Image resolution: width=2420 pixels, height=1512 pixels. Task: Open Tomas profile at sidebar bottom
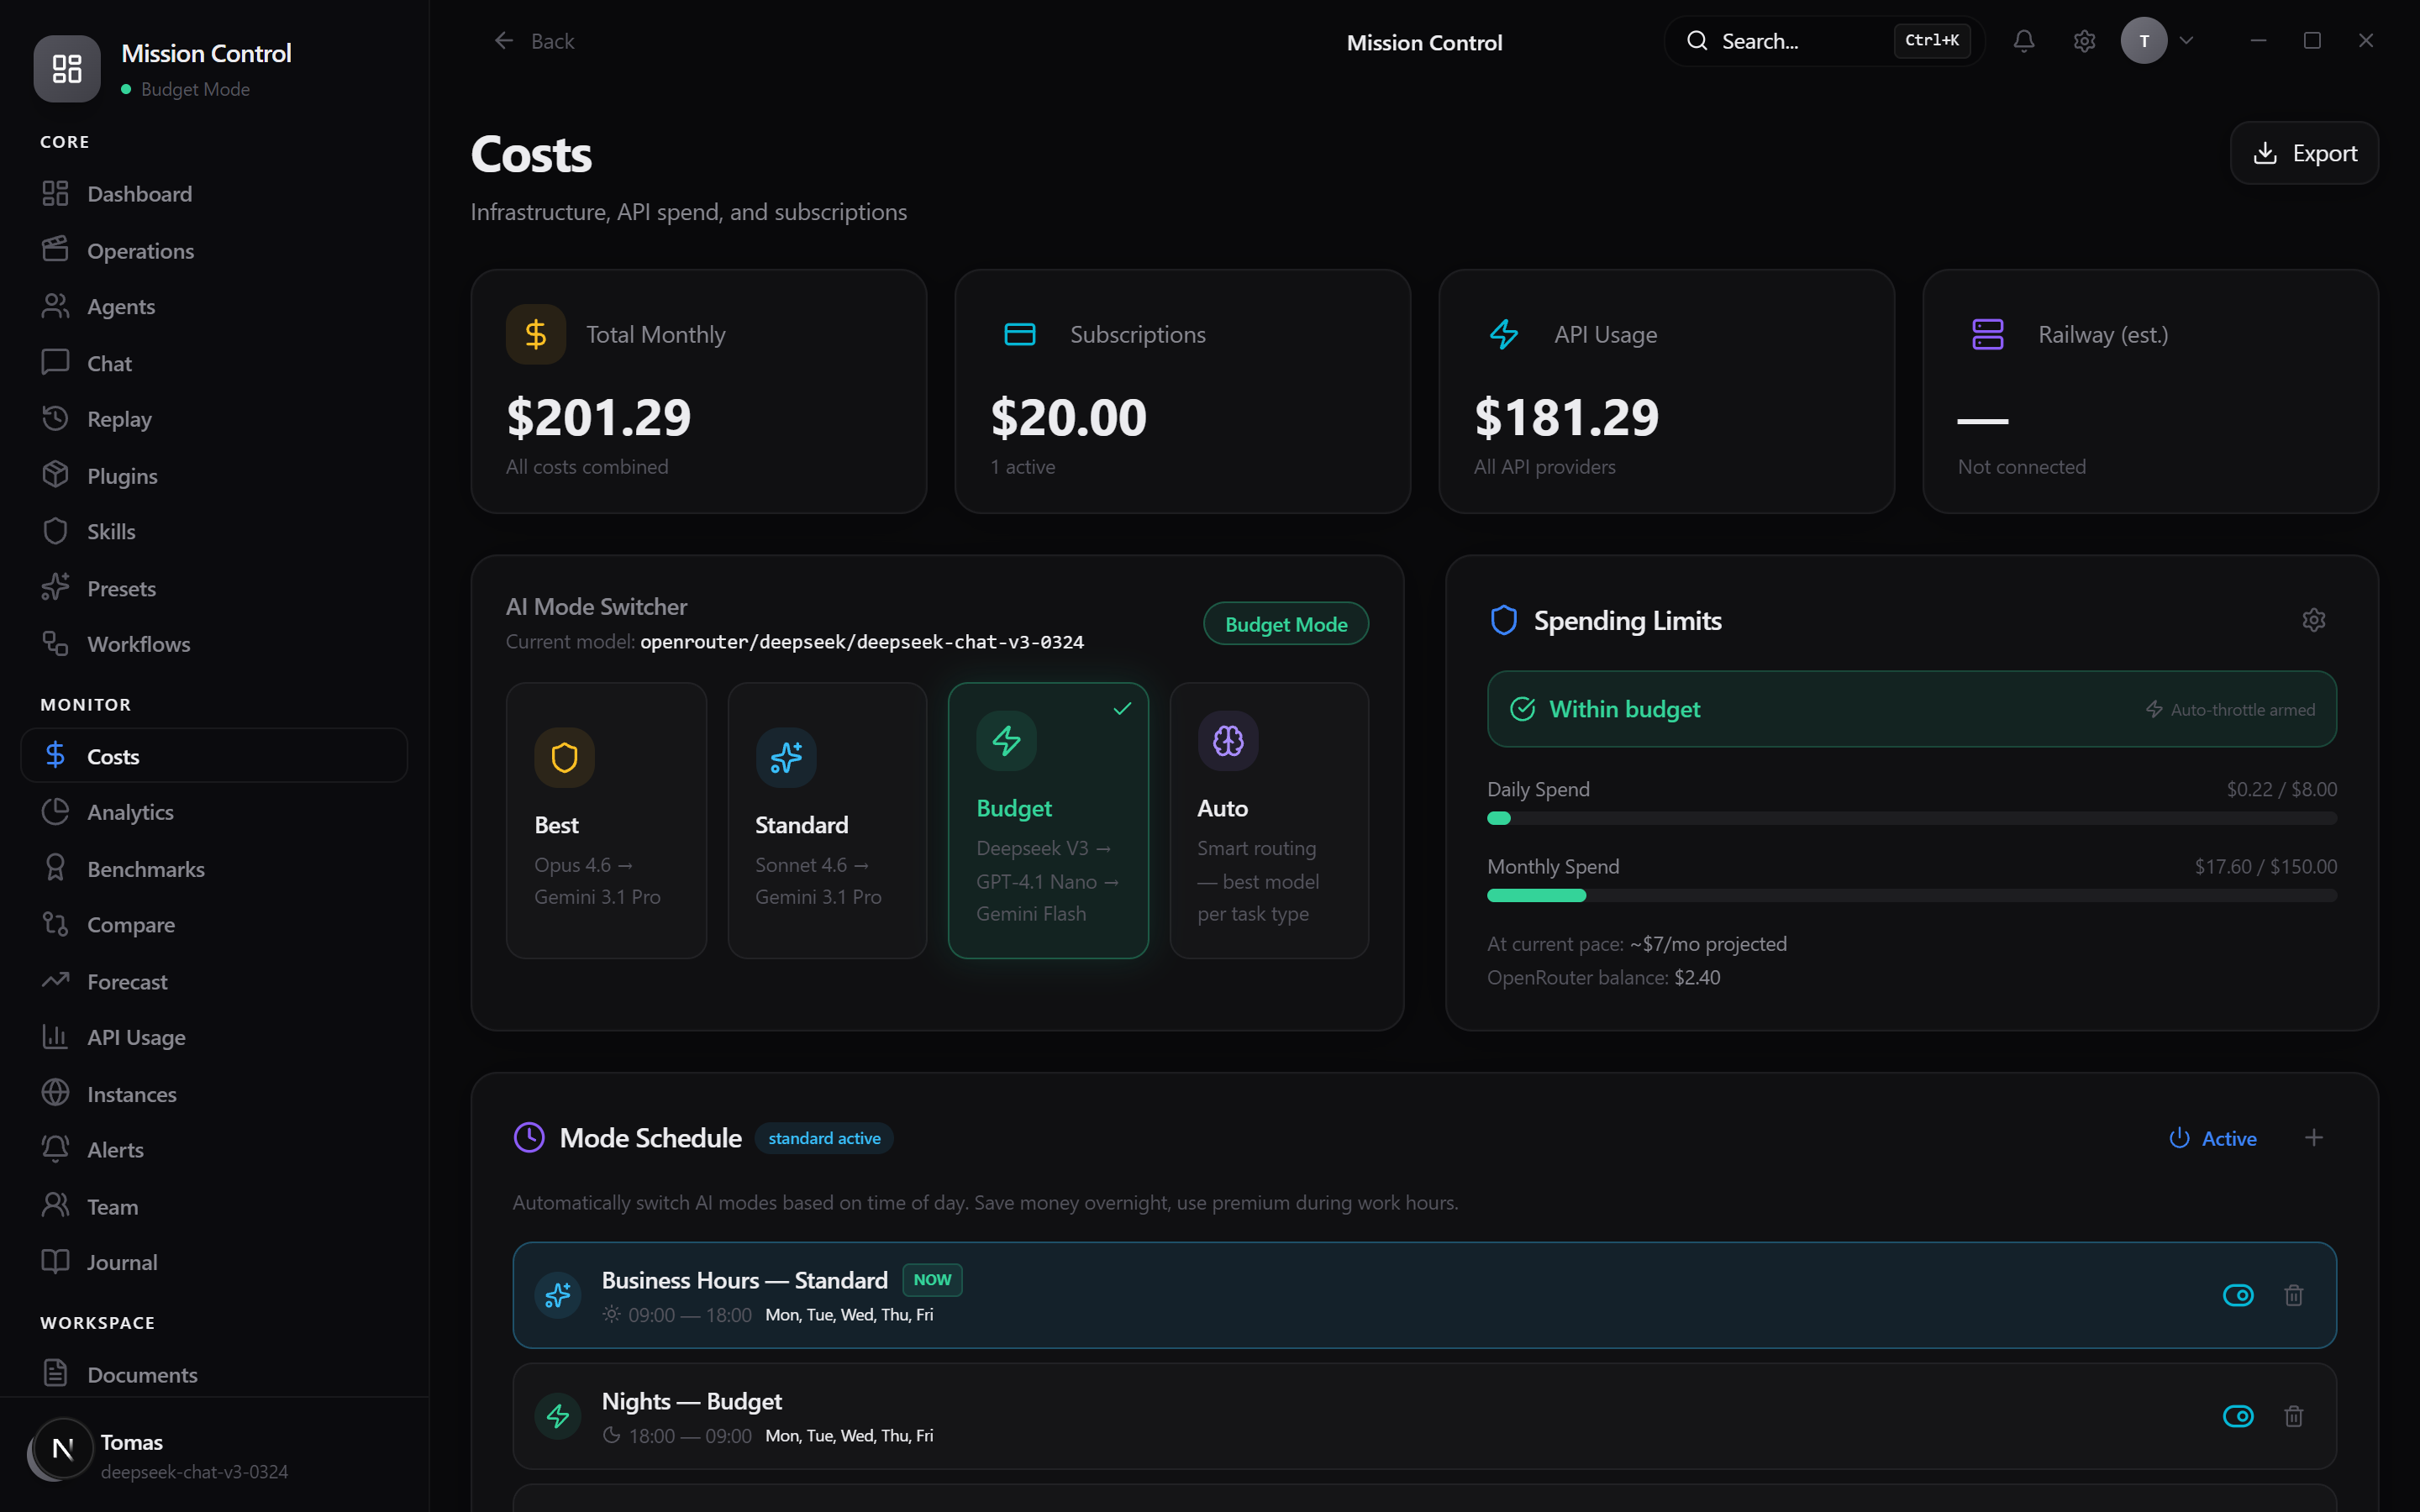pos(214,1455)
